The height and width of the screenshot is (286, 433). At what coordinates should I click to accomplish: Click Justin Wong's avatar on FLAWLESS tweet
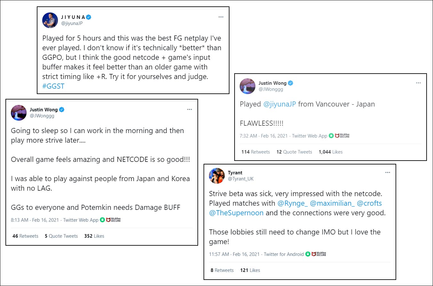click(x=247, y=86)
